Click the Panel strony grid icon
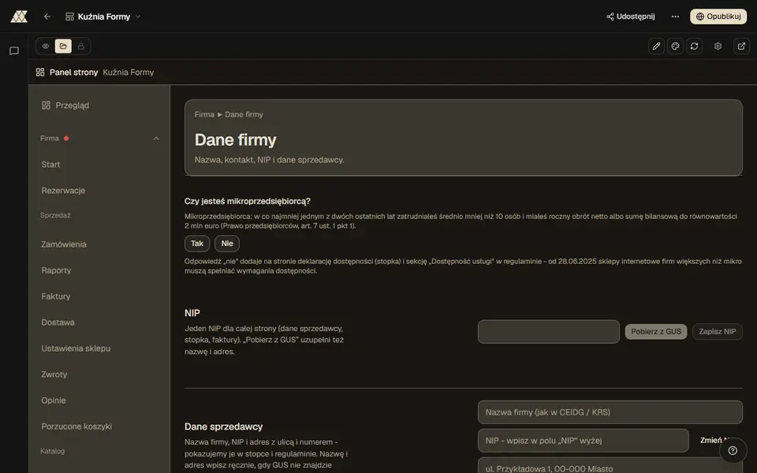 point(40,73)
